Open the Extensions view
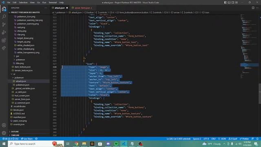Image resolution: width=261 pixels, height=147 pixels. click(x=4, y=40)
